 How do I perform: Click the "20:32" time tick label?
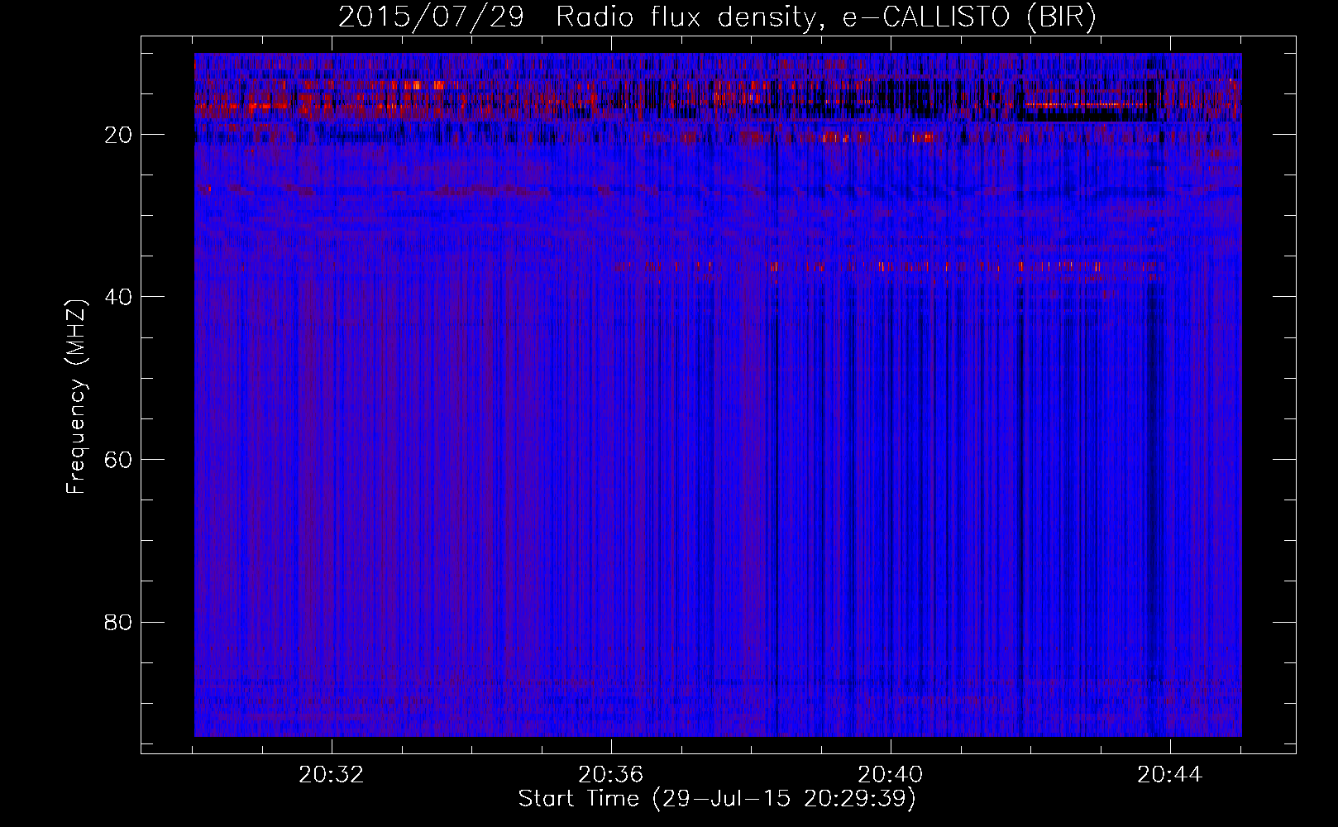(x=332, y=774)
